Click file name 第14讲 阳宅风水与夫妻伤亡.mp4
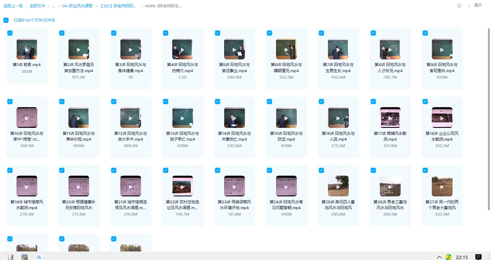Viewport: 491px width, 260px height. [x=235, y=136]
